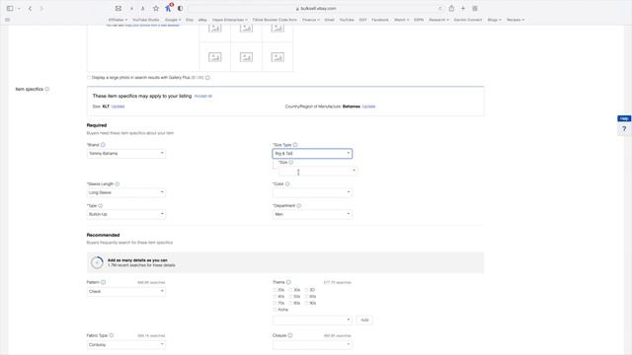Screen dimensions: 632x355
Task: Open the Garmin Connect bookmark
Action: (x=467, y=20)
